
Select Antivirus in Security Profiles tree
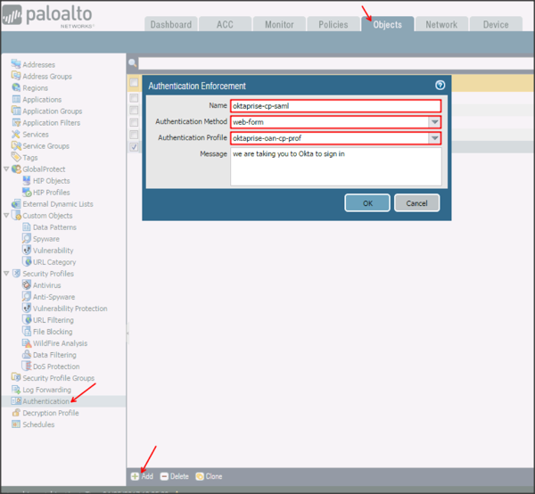(x=27, y=285)
